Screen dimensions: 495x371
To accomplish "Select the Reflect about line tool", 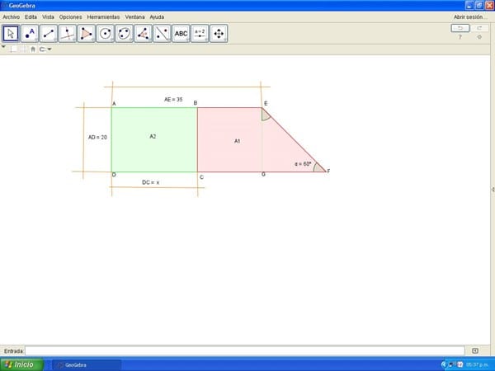I will [162, 34].
